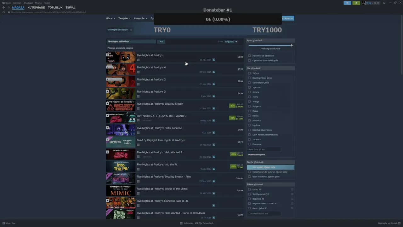Check İstek listemdeki öğeleri gizle
Viewport: 403px width, 227px height.
click(x=249, y=177)
